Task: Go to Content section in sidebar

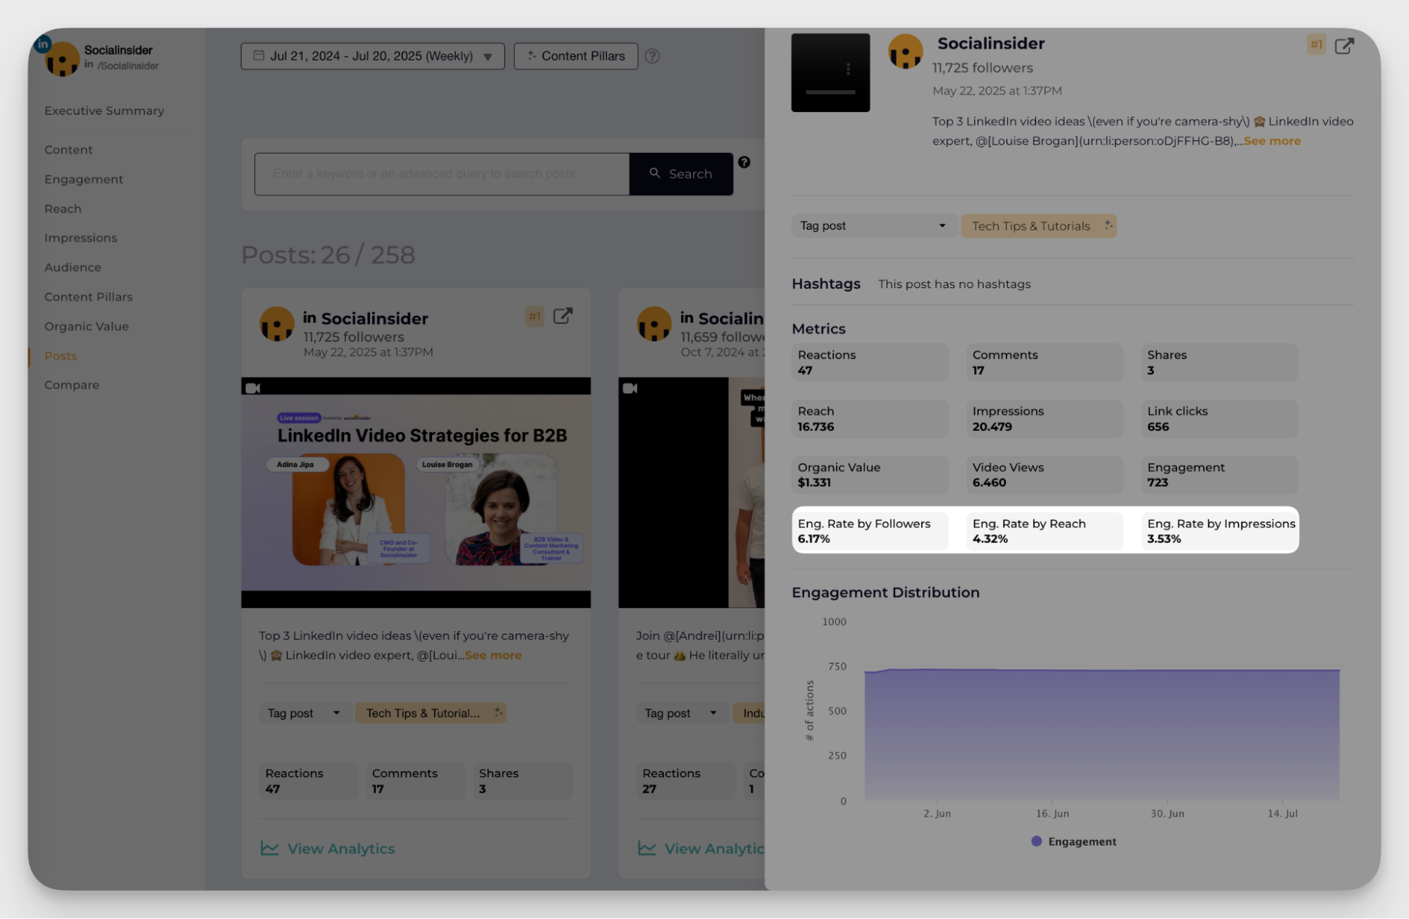Action: (x=68, y=149)
